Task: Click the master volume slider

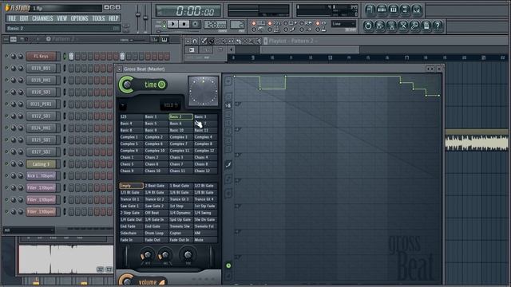Action: (x=138, y=17)
